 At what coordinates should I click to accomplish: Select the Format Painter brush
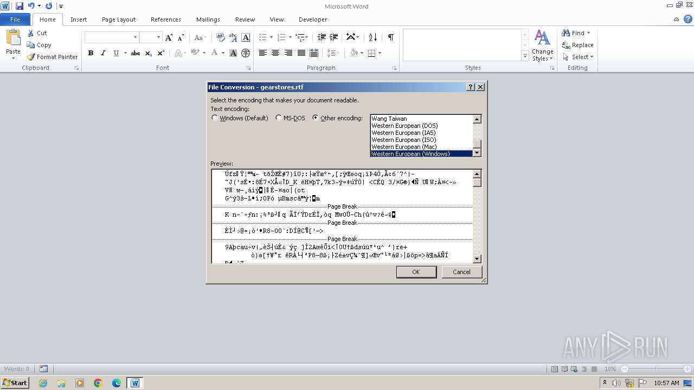coord(31,57)
